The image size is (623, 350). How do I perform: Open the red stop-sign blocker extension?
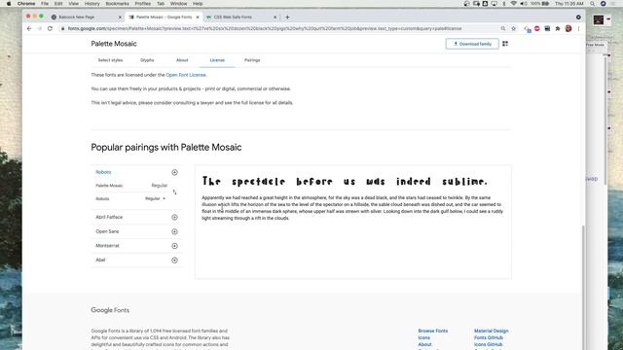[x=537, y=28]
